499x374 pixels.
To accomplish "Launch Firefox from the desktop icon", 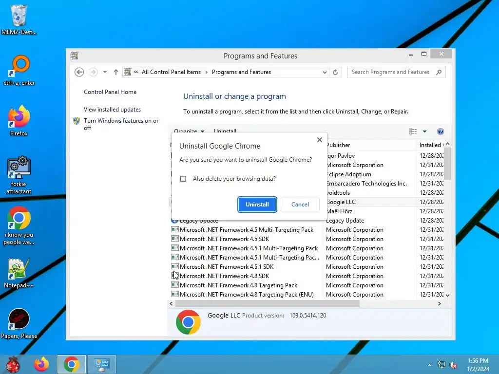I will point(19,121).
